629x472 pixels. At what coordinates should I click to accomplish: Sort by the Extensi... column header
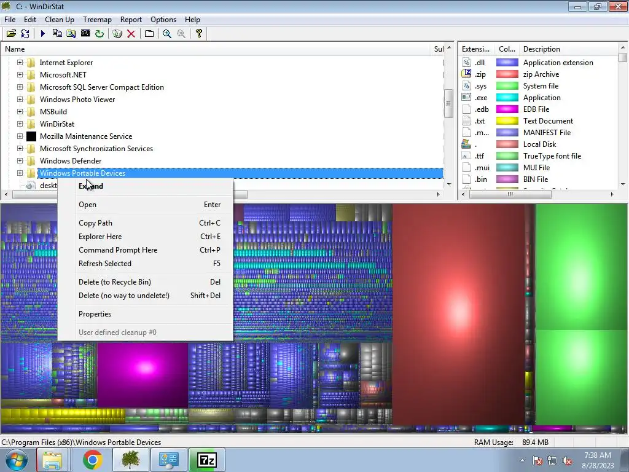[476, 49]
